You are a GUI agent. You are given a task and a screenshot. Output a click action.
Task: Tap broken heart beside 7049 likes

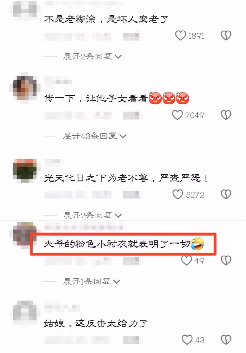pyautogui.click(x=226, y=115)
